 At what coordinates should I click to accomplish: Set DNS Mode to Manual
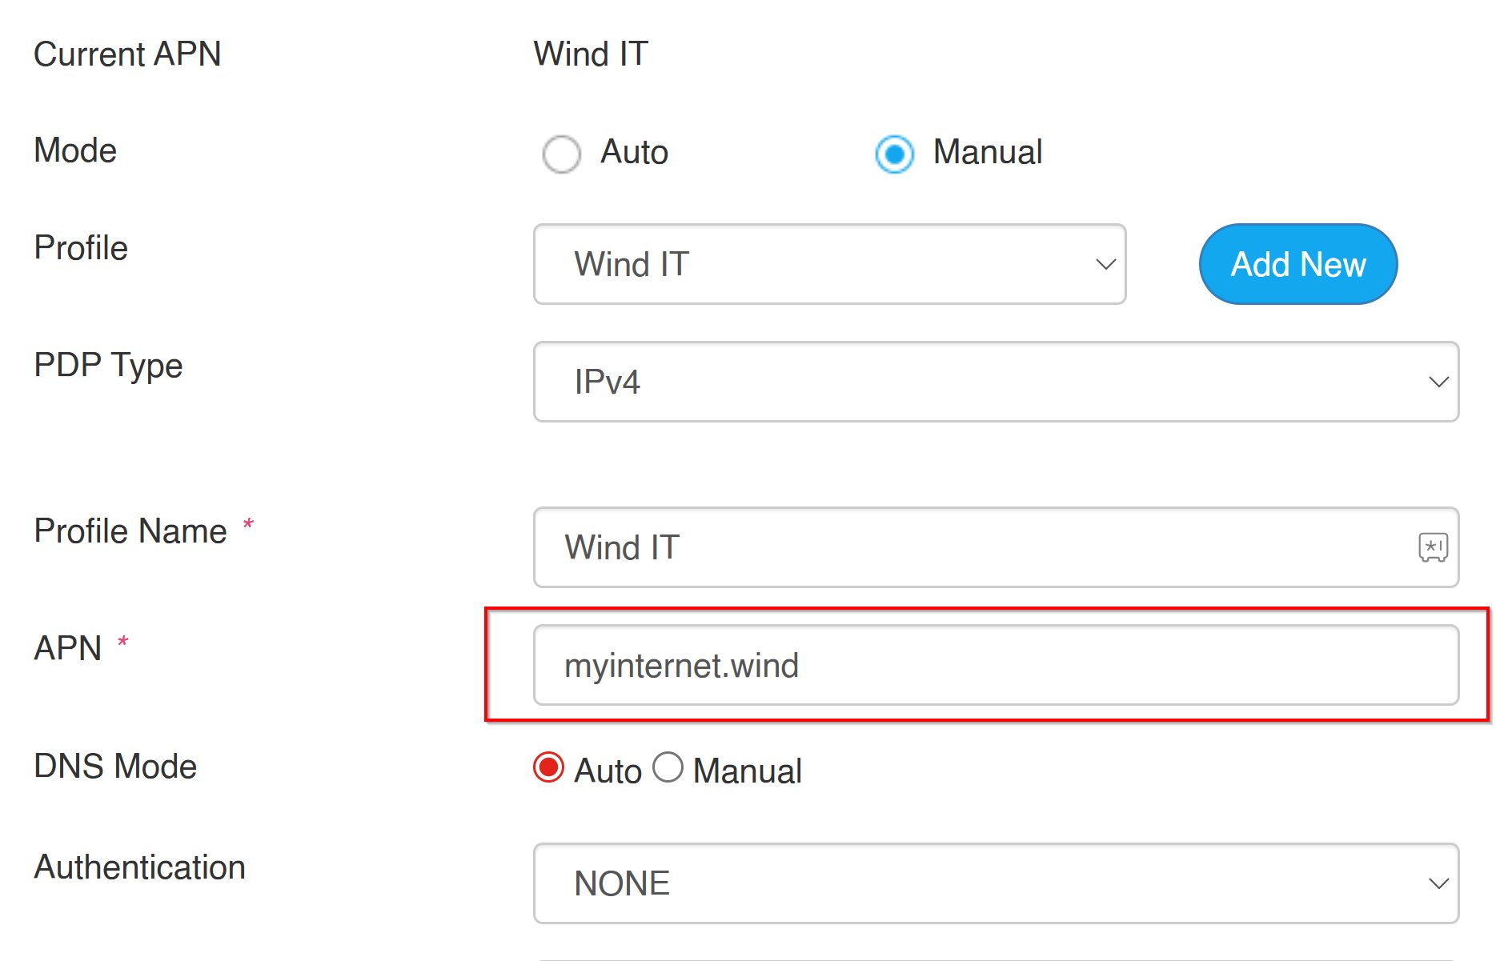pos(668,767)
